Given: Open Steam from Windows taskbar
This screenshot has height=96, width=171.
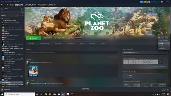Looking at the screenshot, I should (x=63, y=94).
